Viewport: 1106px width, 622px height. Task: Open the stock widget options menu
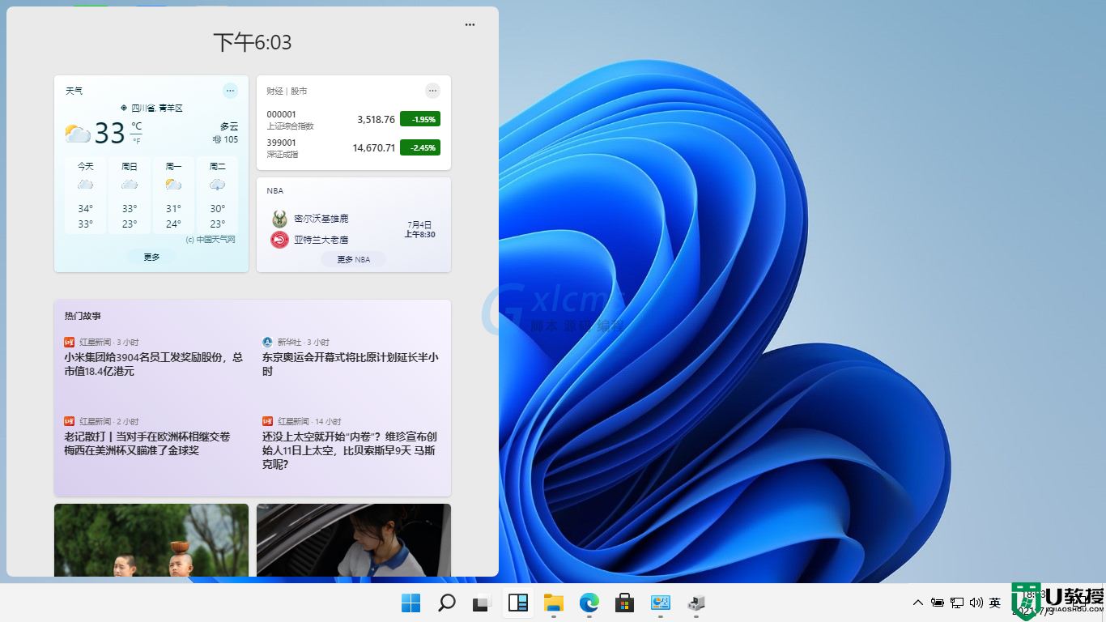click(433, 91)
